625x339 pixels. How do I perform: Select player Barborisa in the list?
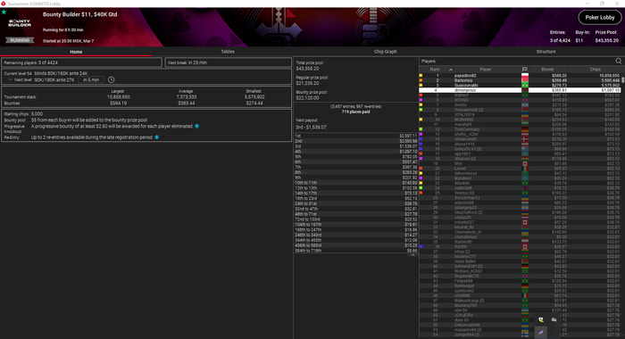520,80
